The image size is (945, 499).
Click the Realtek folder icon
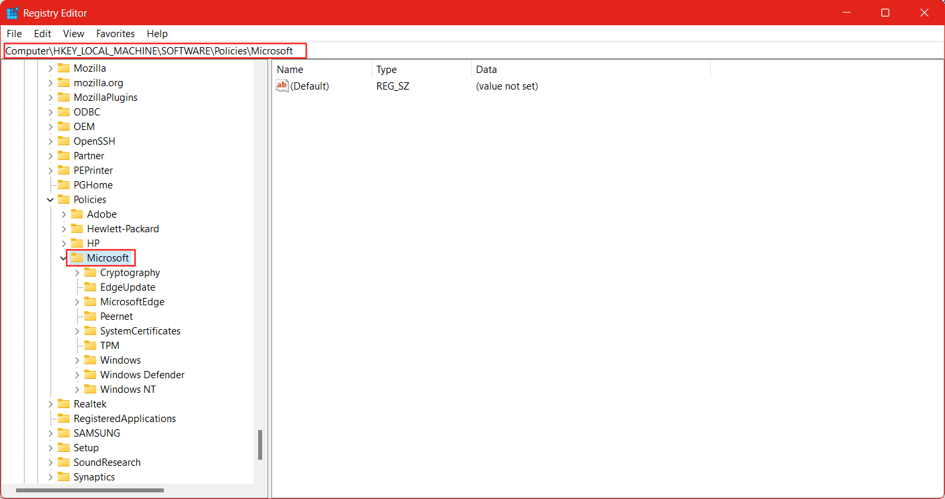[x=64, y=404]
